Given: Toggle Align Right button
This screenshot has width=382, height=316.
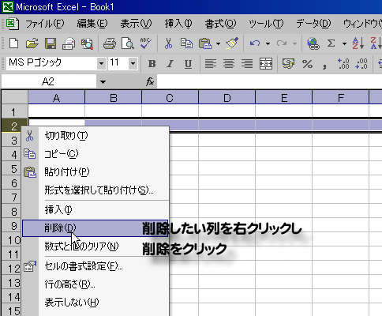Looking at the screenshot, I should [x=247, y=64].
